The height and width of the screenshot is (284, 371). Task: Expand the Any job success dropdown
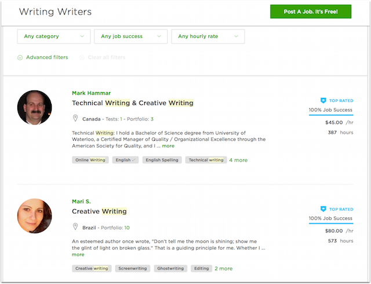click(x=131, y=37)
